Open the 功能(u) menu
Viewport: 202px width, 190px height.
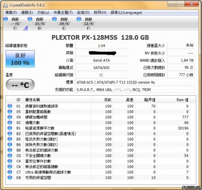point(43,13)
